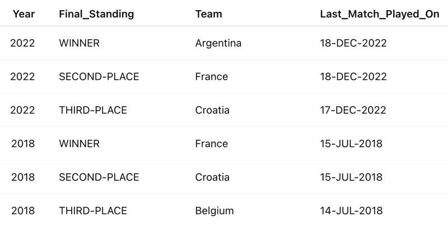Click the 15-JUL-2018 date in Croatia row
This screenshot has height=228, width=448.
pyautogui.click(x=351, y=177)
